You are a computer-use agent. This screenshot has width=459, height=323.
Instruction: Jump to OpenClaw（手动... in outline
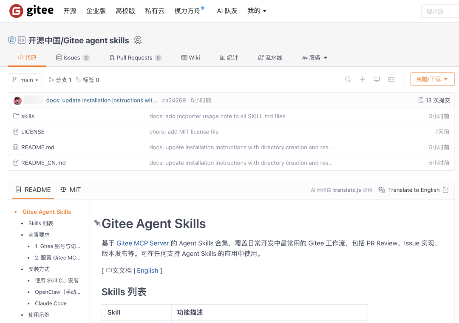[x=57, y=292]
